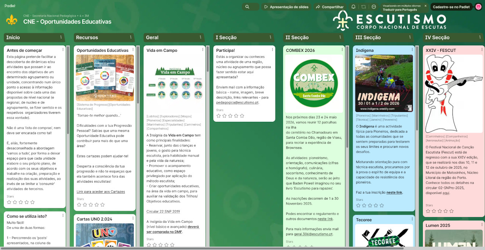Image resolution: width=485 pixels, height=250 pixels.
Task: Click the Compartilhar button
Action: 330,7
